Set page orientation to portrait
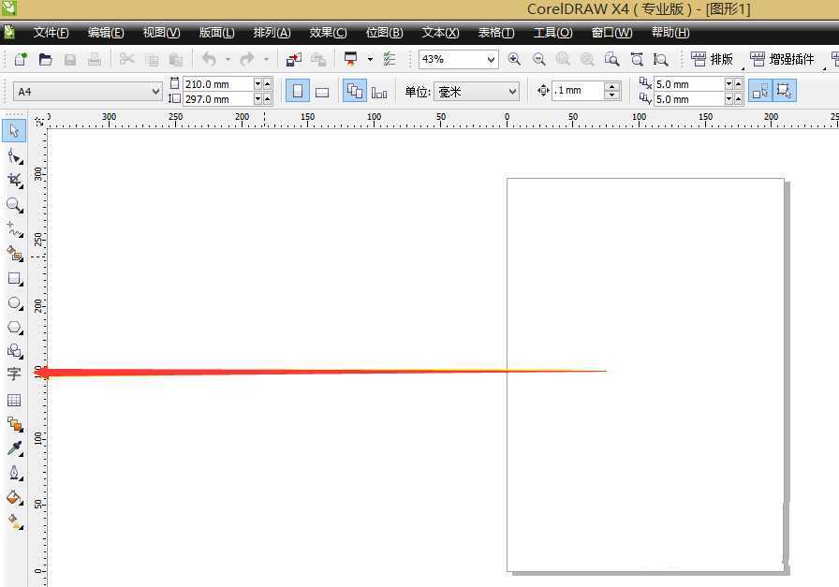Screen dimensions: 839x587 pos(297,92)
